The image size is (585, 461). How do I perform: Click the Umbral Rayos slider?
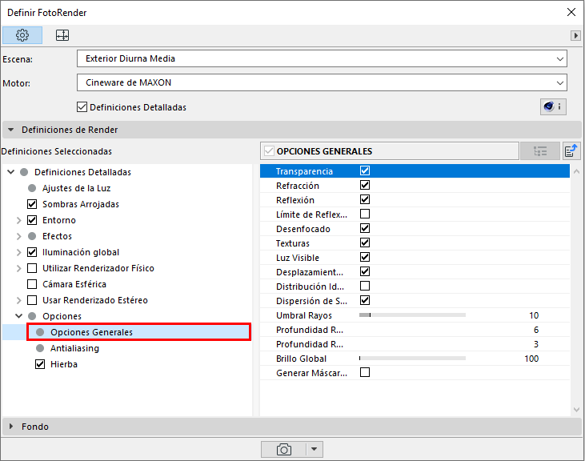(412, 315)
